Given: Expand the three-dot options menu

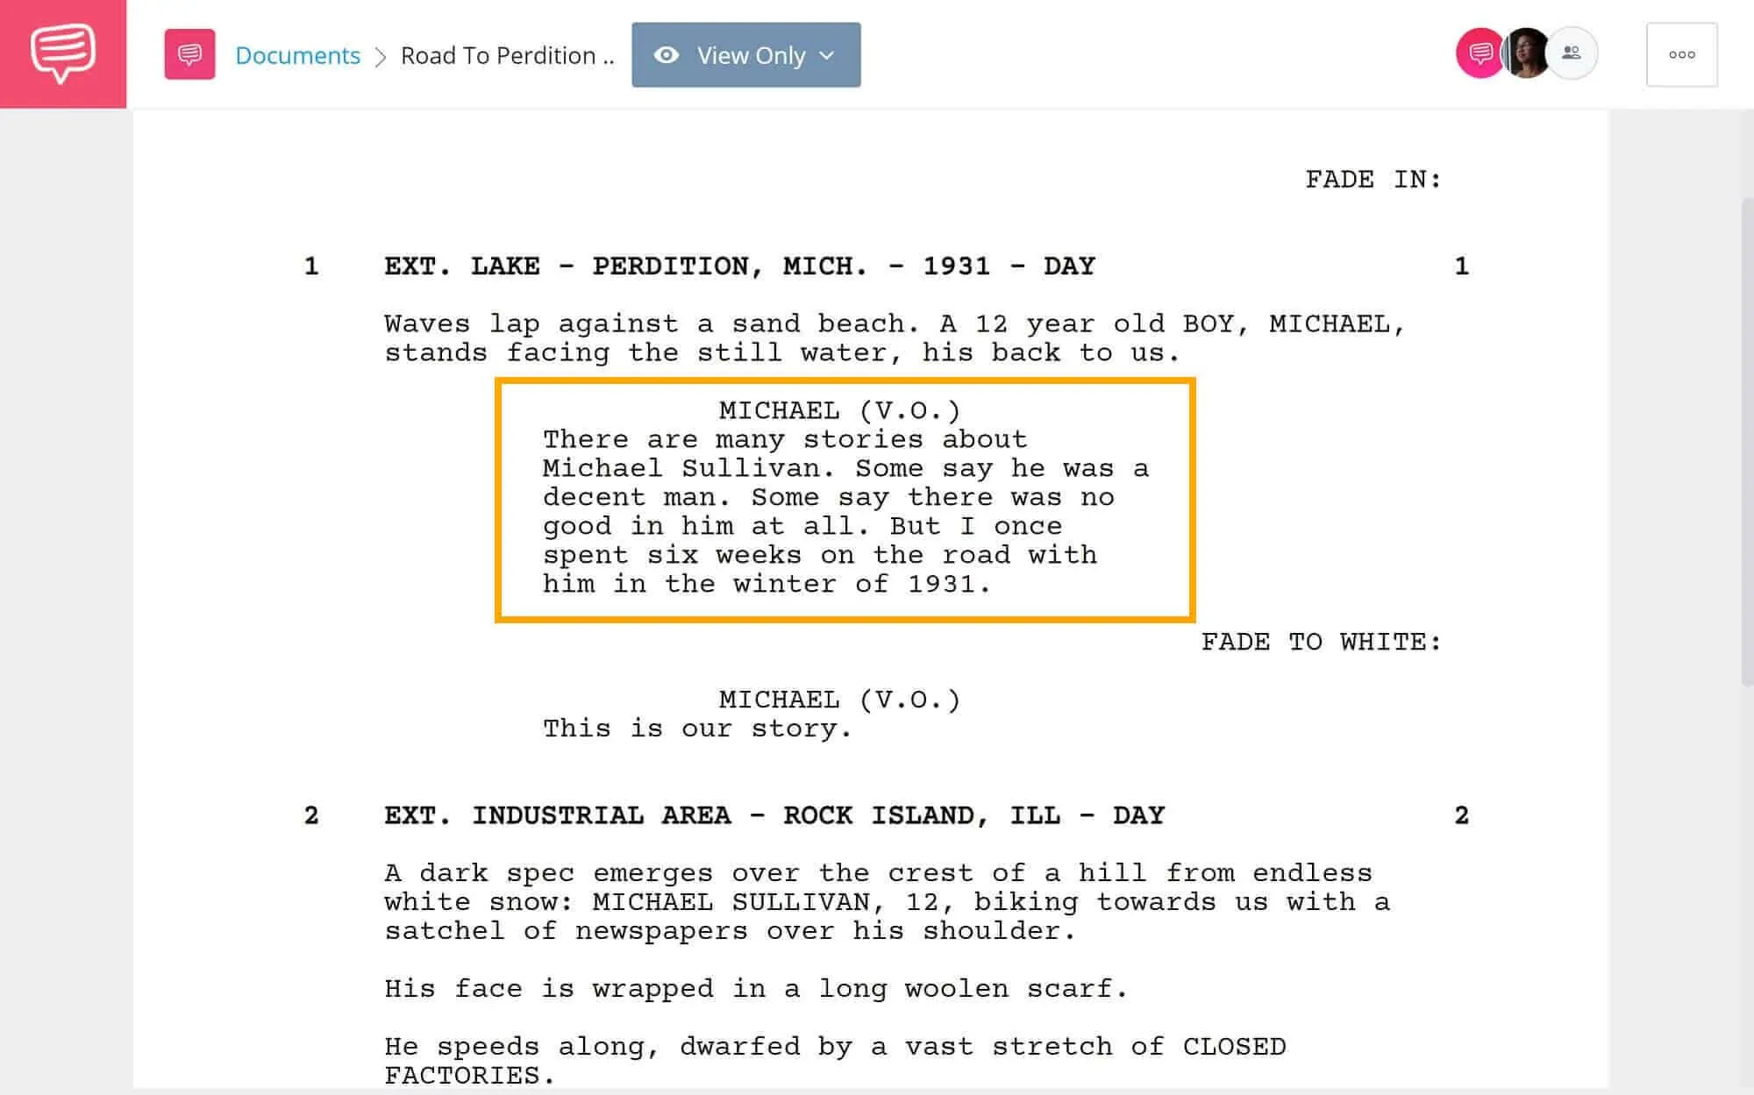Looking at the screenshot, I should [x=1682, y=54].
